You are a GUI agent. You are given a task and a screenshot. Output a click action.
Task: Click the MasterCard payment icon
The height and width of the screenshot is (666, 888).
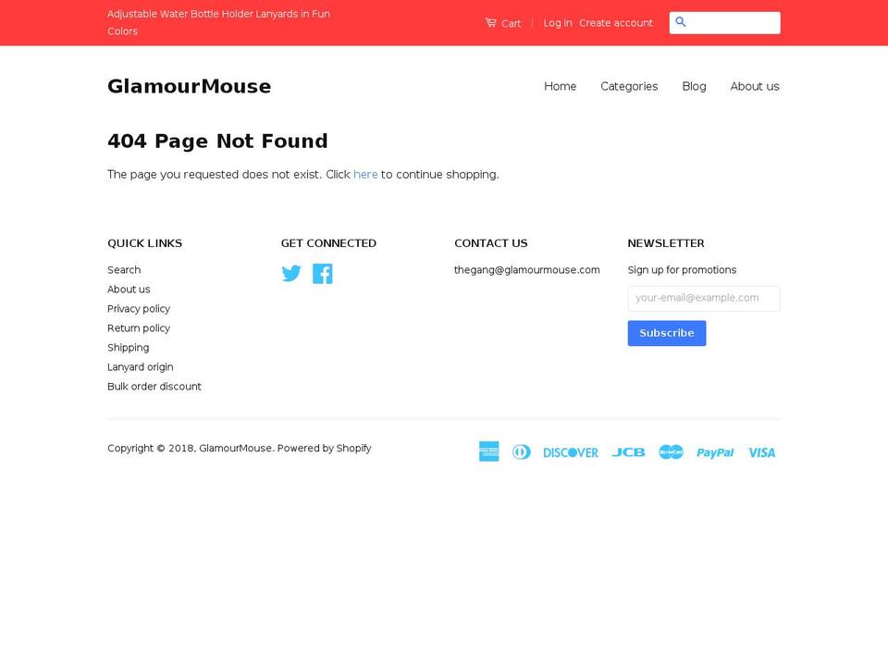(x=672, y=452)
